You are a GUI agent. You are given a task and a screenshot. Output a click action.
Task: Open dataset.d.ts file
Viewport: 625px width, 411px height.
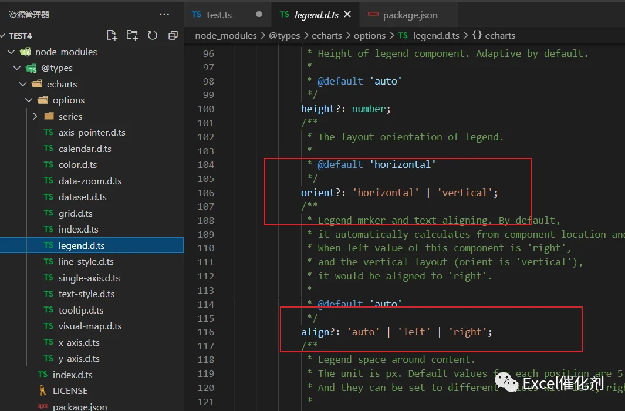click(x=92, y=197)
